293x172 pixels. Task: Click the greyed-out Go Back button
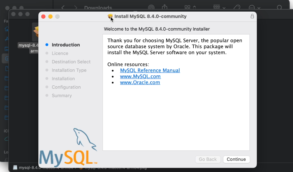coord(208,159)
